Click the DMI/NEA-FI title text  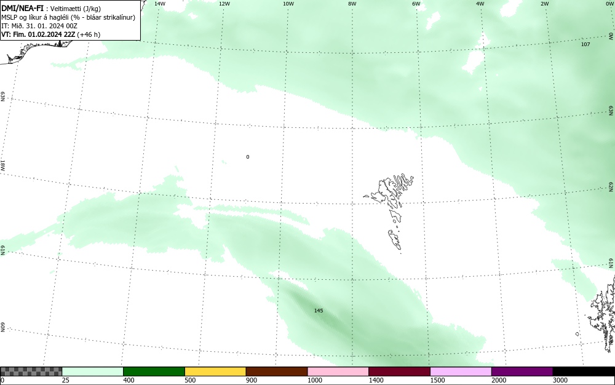click(x=22, y=8)
